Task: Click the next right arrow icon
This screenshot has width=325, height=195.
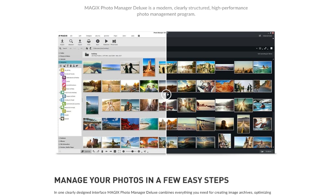Action: click(111, 151)
